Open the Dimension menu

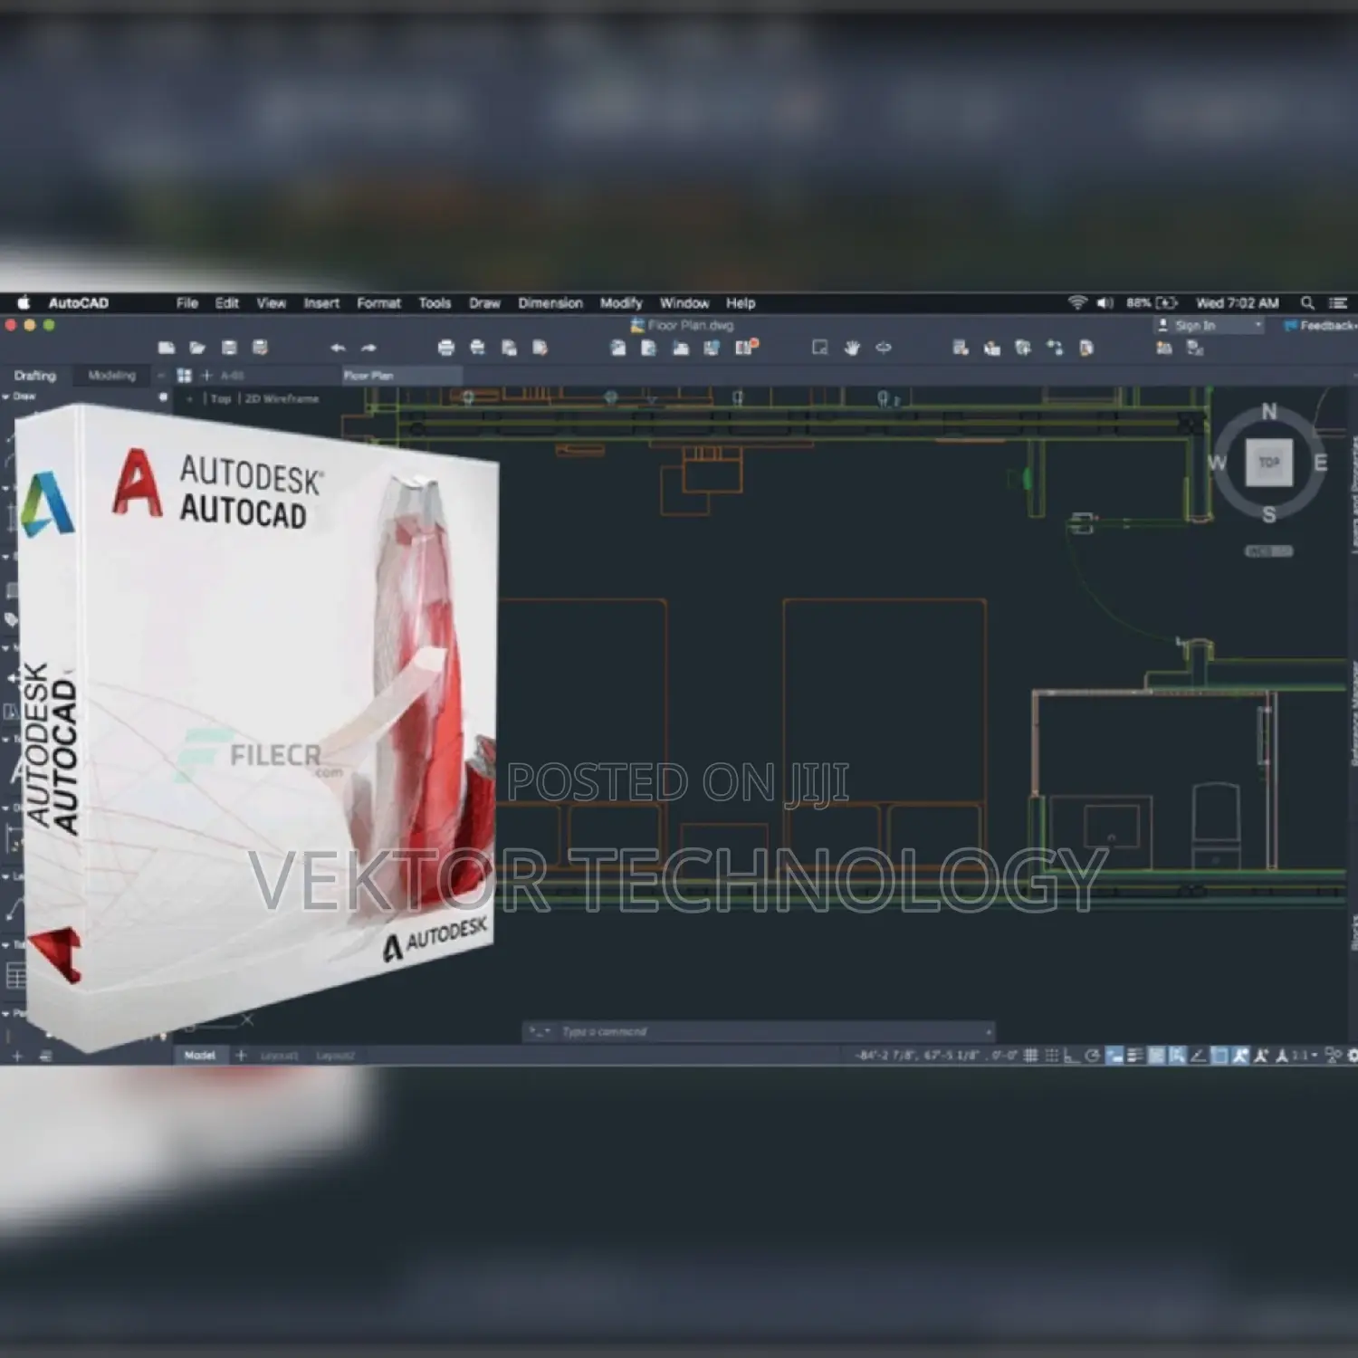click(x=550, y=303)
